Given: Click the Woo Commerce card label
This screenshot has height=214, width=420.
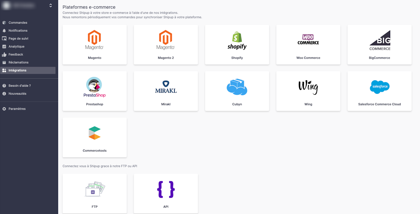Looking at the screenshot, I should point(308,58).
